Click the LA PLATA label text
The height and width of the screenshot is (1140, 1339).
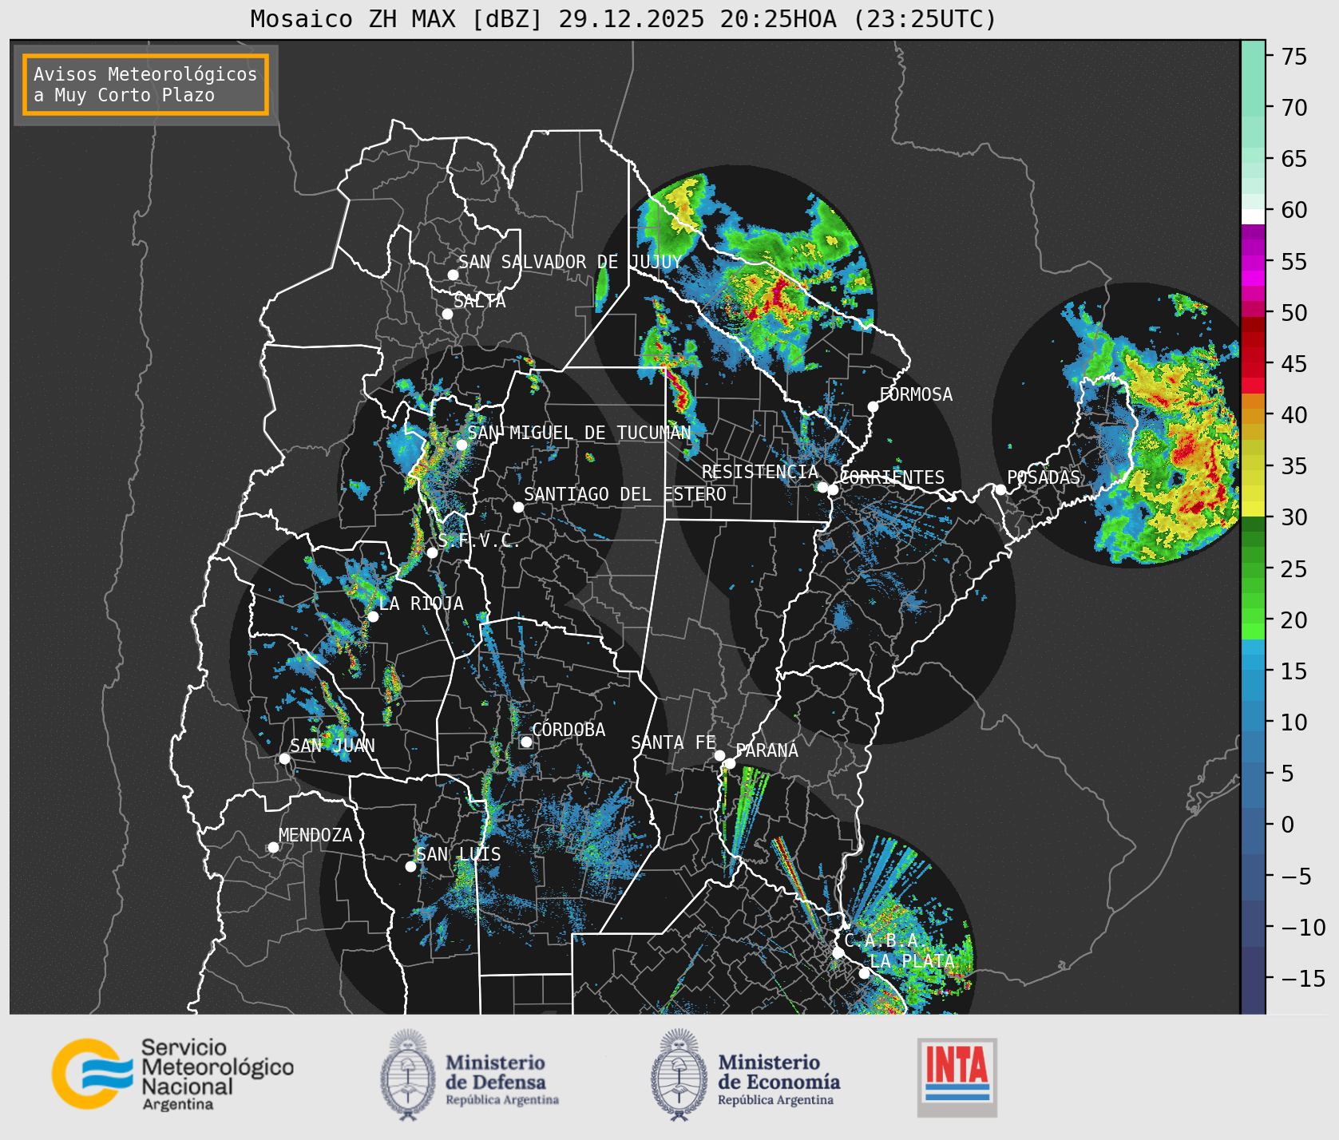[x=913, y=961]
